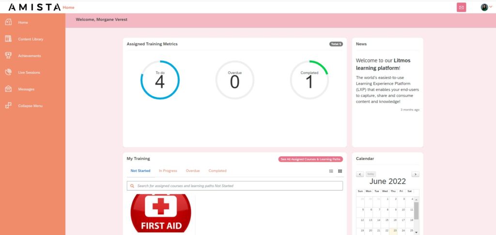Open Content Library menu item

[x=31, y=39]
